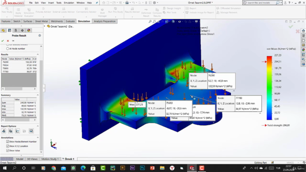
Task: Open the 3D Views tab
Action: point(32,159)
